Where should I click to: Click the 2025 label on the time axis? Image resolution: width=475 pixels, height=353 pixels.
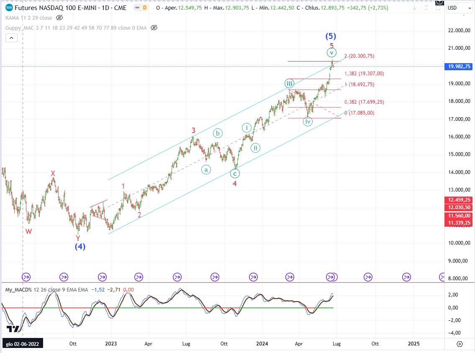click(414, 344)
